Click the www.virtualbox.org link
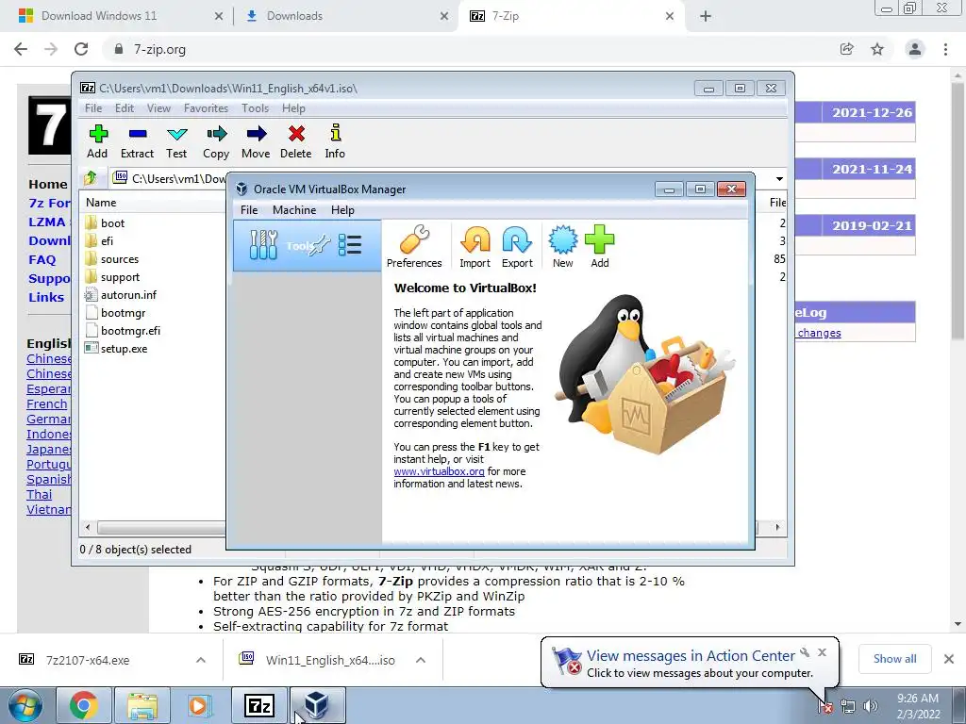 439,471
